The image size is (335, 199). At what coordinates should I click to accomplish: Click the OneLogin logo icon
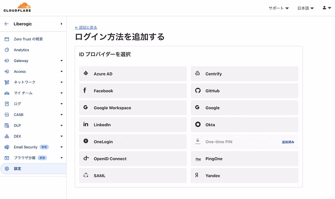click(x=86, y=141)
